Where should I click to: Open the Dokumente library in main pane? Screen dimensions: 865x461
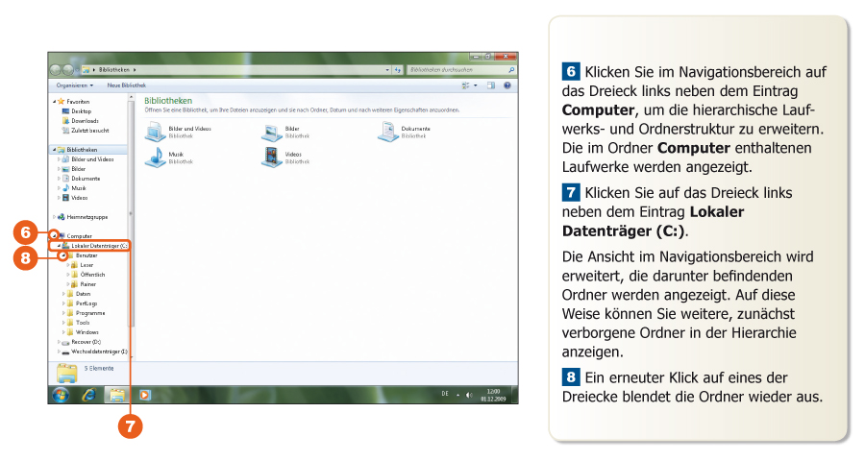pos(388,132)
